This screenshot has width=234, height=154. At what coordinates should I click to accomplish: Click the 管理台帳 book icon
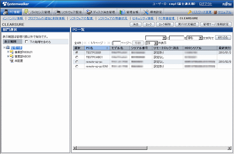(x=122, y=12)
